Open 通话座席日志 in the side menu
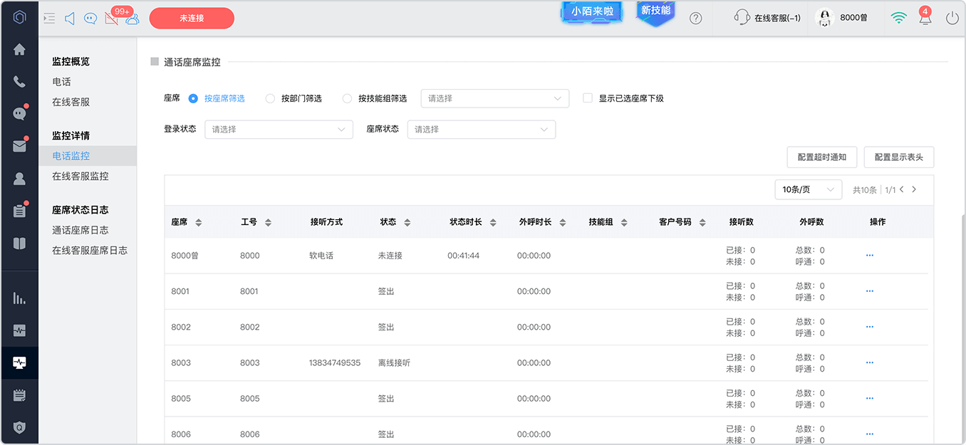Image resolution: width=966 pixels, height=445 pixels. click(x=80, y=230)
